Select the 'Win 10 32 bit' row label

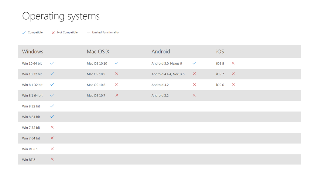point(32,74)
